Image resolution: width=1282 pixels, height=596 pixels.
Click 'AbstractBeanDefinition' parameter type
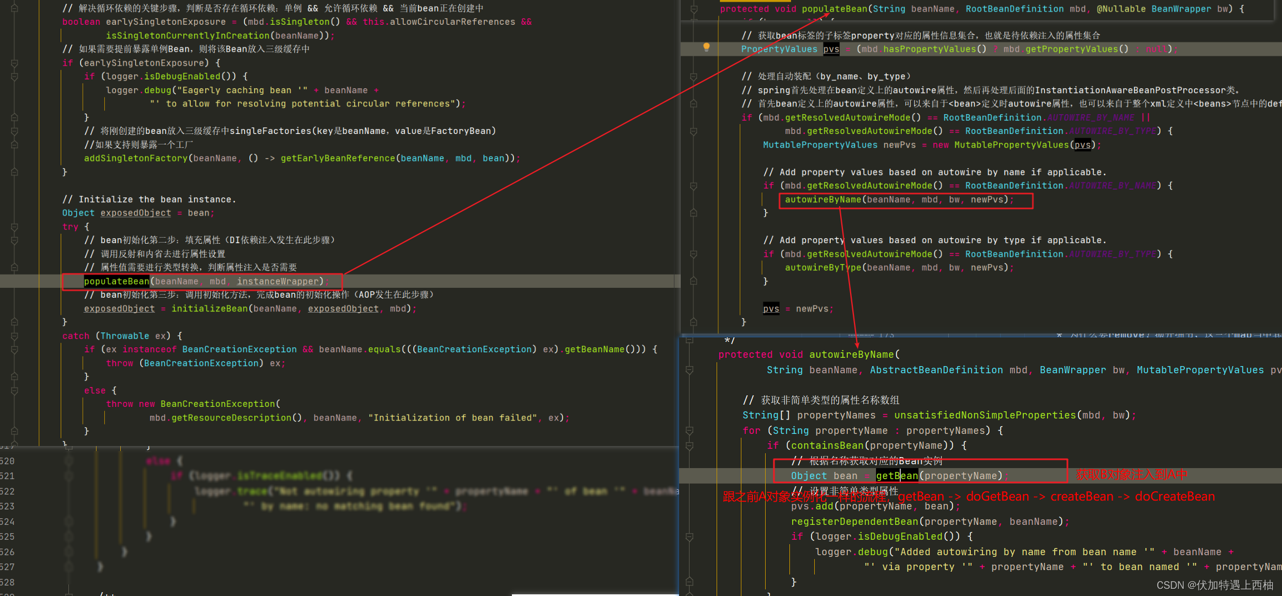(936, 370)
